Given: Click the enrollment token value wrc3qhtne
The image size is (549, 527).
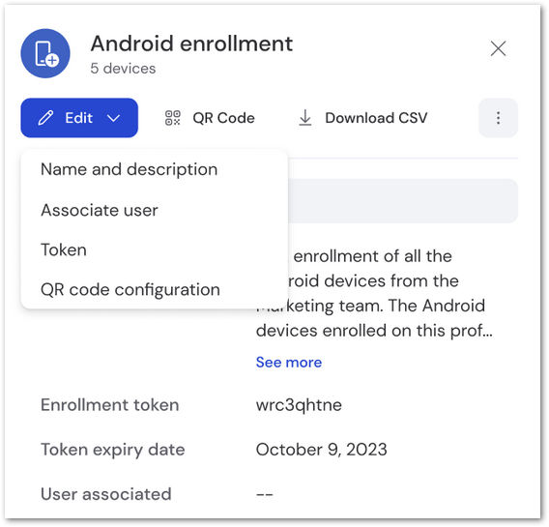Looking at the screenshot, I should [299, 405].
